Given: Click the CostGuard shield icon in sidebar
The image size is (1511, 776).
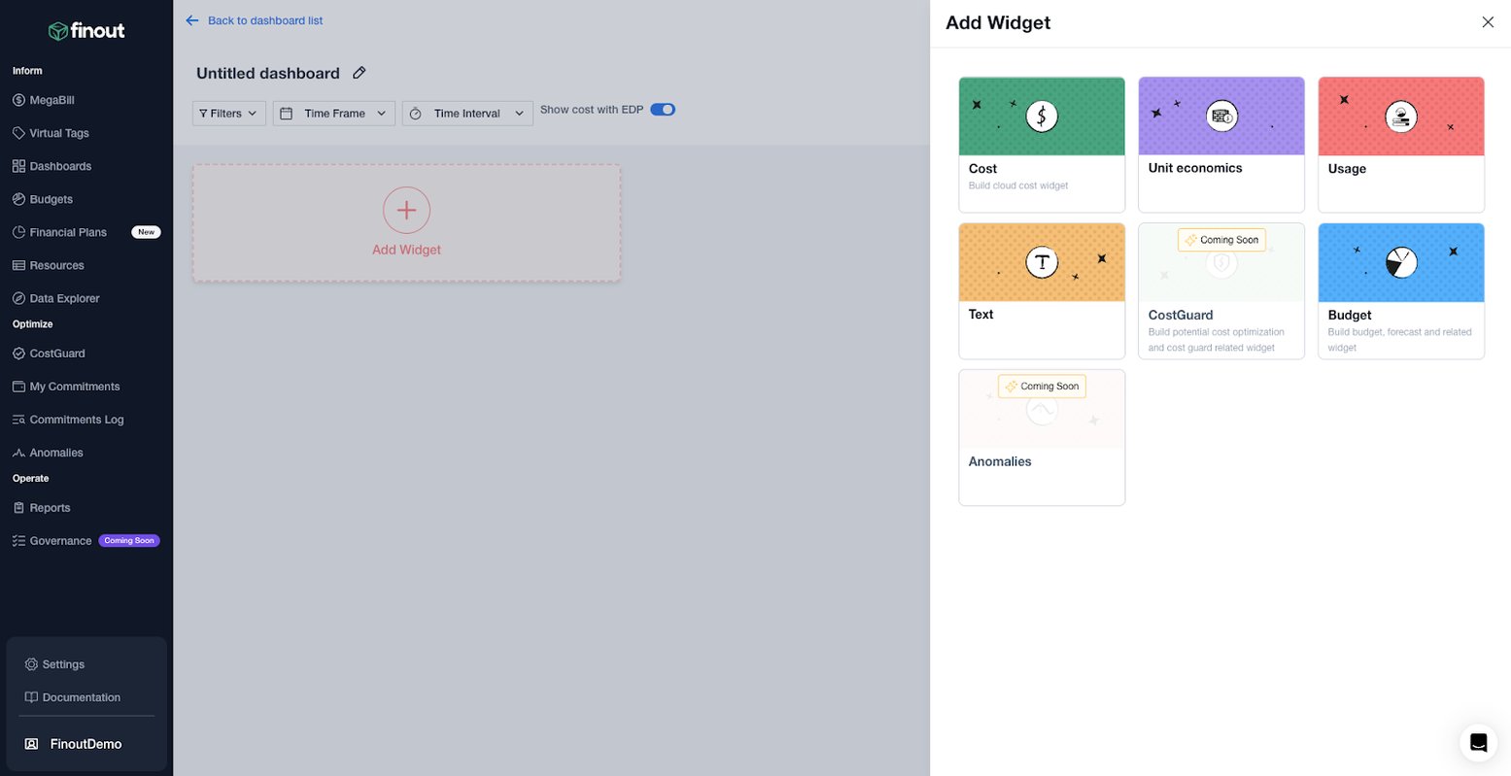Looking at the screenshot, I should click(18, 354).
